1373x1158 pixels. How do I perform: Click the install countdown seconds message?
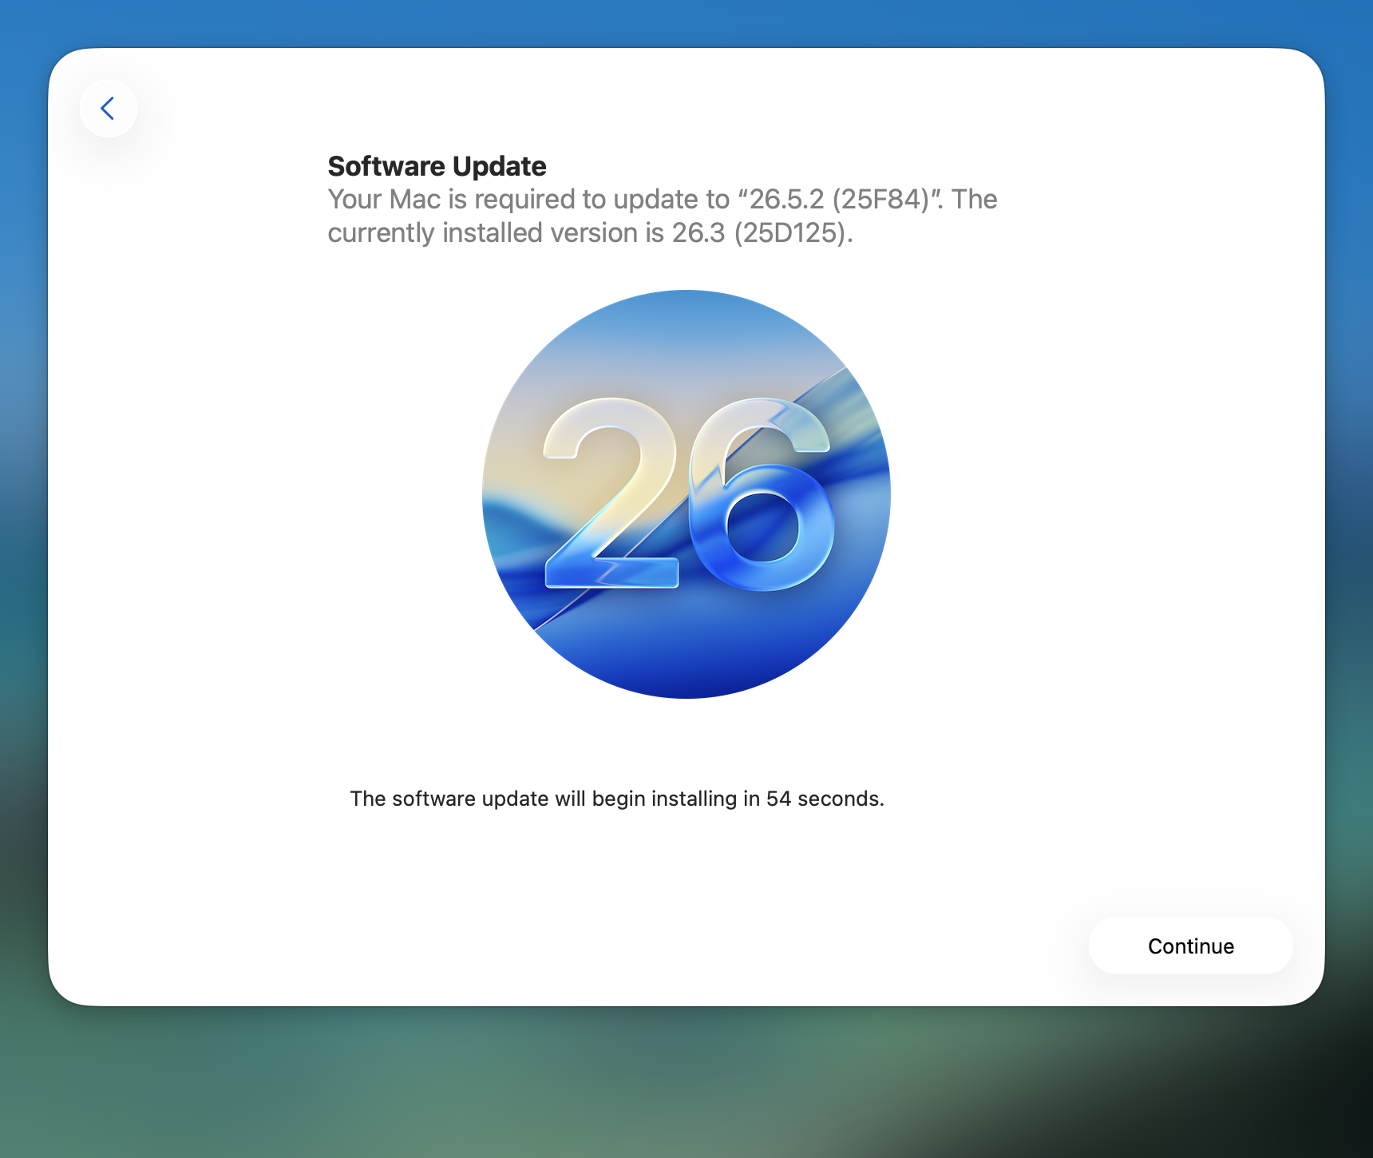tap(617, 799)
